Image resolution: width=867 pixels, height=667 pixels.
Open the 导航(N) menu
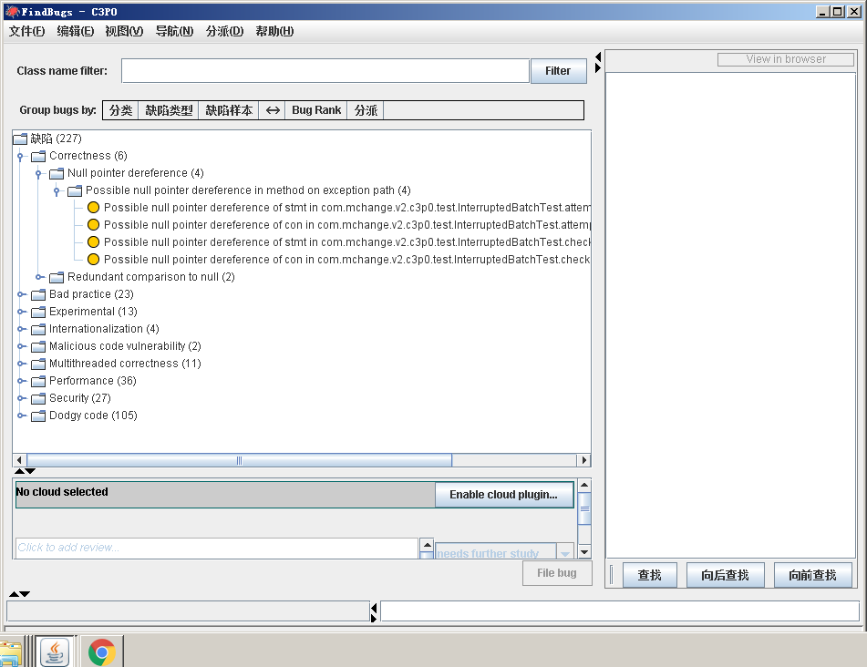(174, 31)
